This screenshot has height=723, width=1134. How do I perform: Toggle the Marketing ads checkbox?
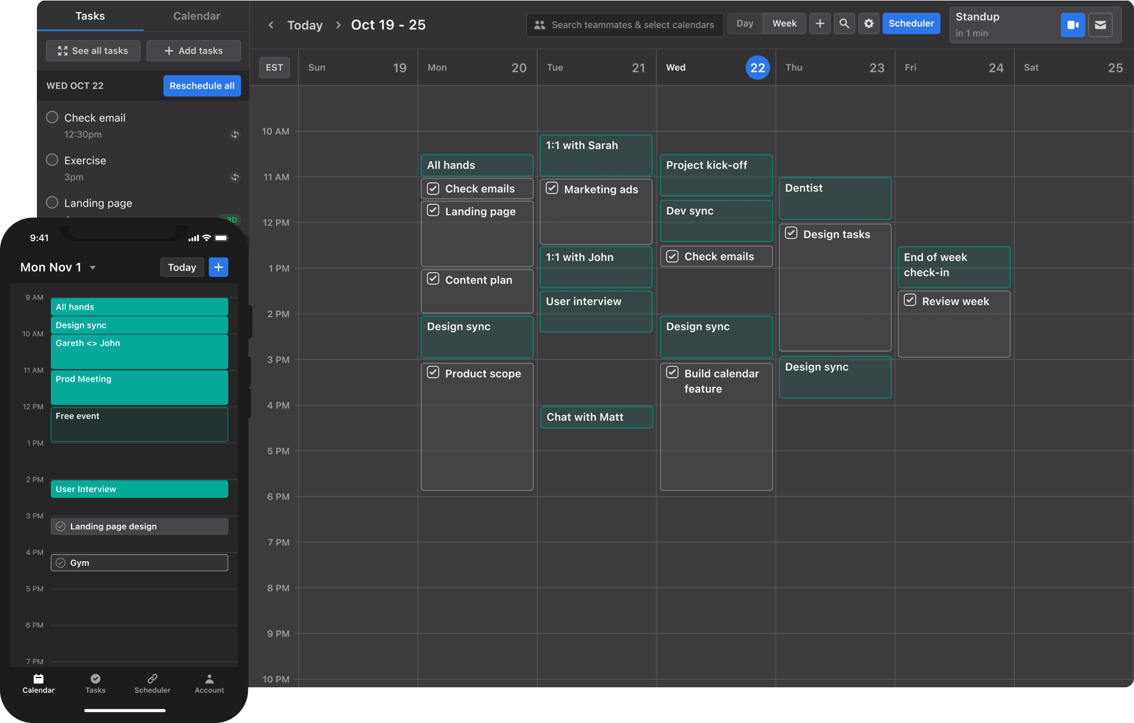[552, 188]
